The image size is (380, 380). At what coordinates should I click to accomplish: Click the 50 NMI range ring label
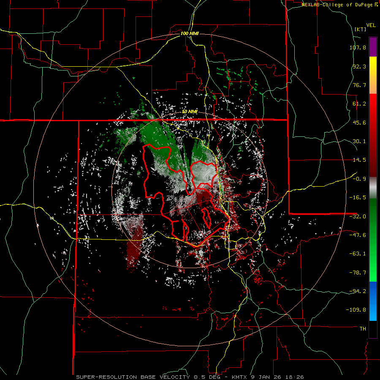coord(190,112)
